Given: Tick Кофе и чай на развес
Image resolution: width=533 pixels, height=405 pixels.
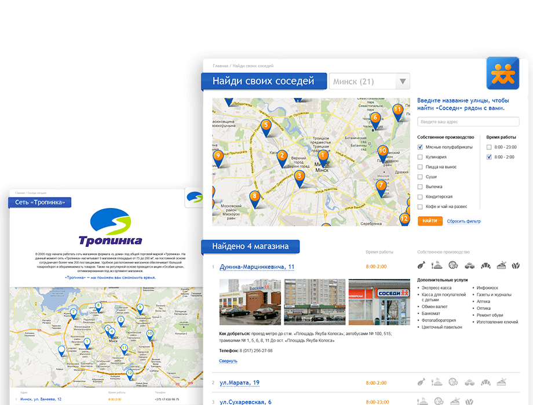Looking at the screenshot, I should click(420, 207).
